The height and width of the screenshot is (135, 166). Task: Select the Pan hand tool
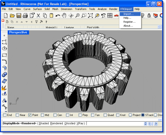[64, 16]
